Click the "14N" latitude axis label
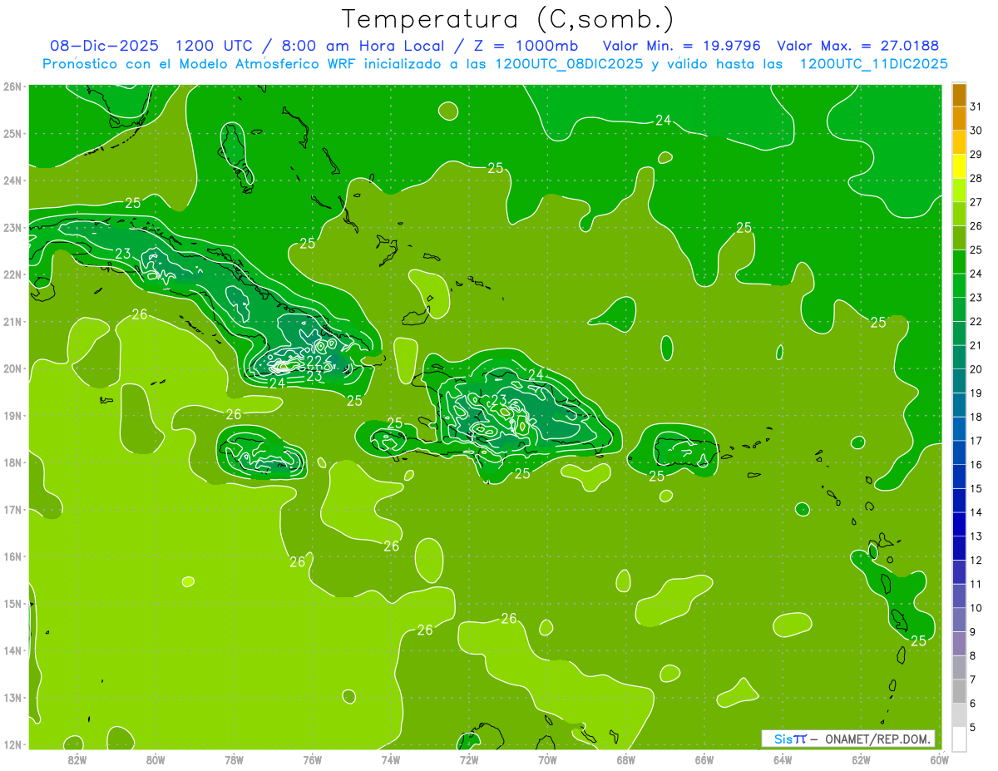 click(12, 650)
